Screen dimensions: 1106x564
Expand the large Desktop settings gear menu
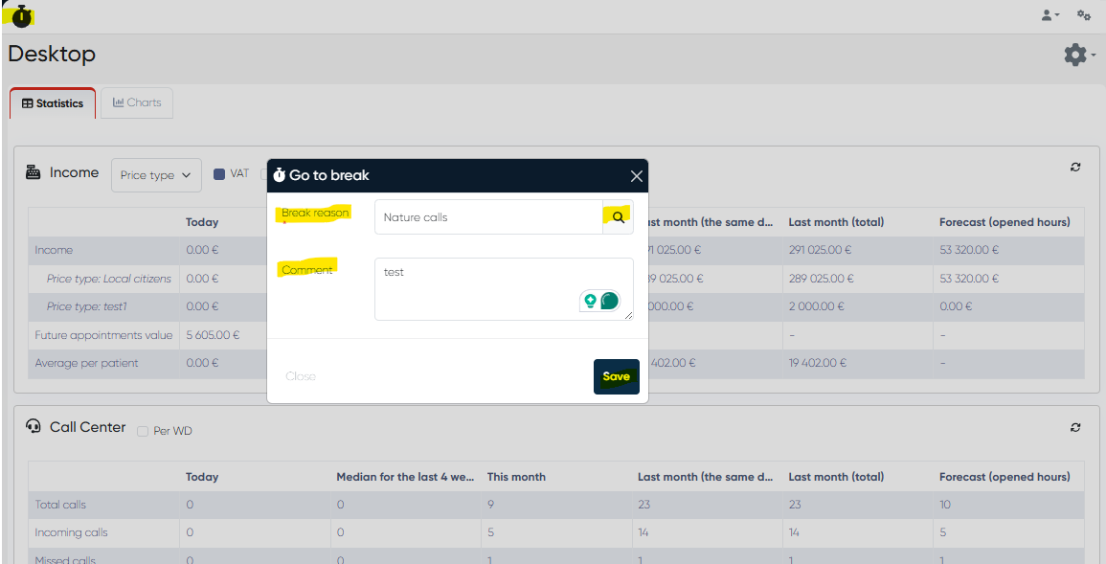(x=1079, y=55)
